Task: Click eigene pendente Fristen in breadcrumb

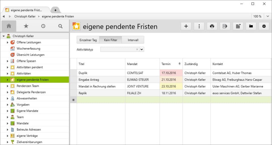Action: pos(58,16)
